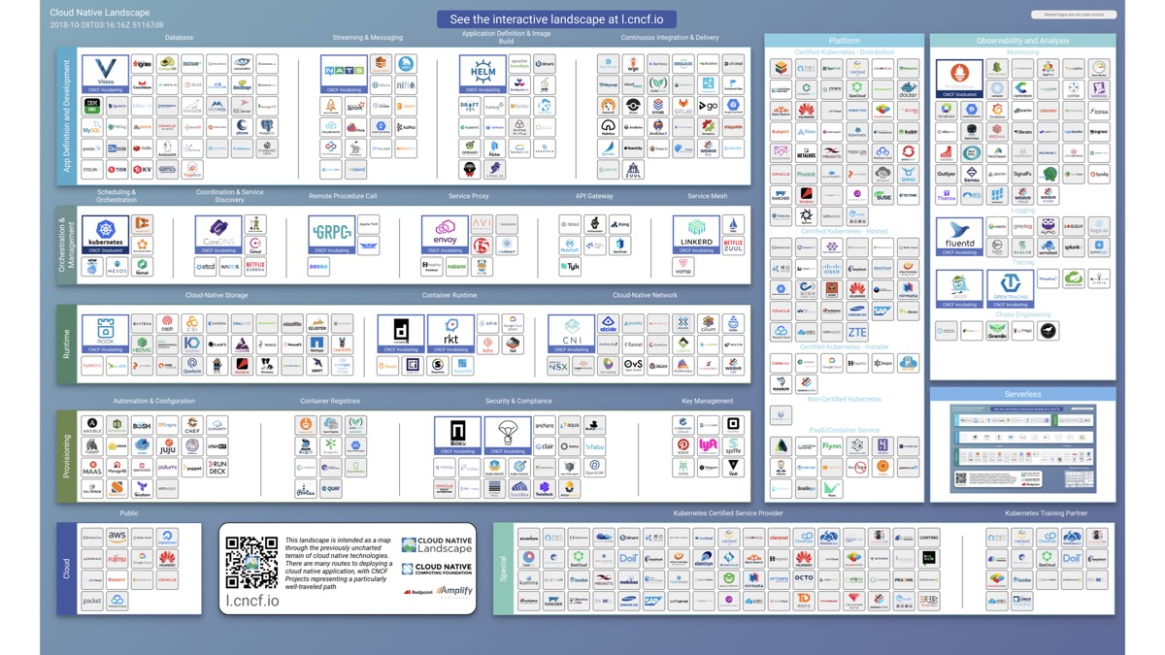
Task: Click the Netflix Eureka logo
Action: [x=255, y=266]
